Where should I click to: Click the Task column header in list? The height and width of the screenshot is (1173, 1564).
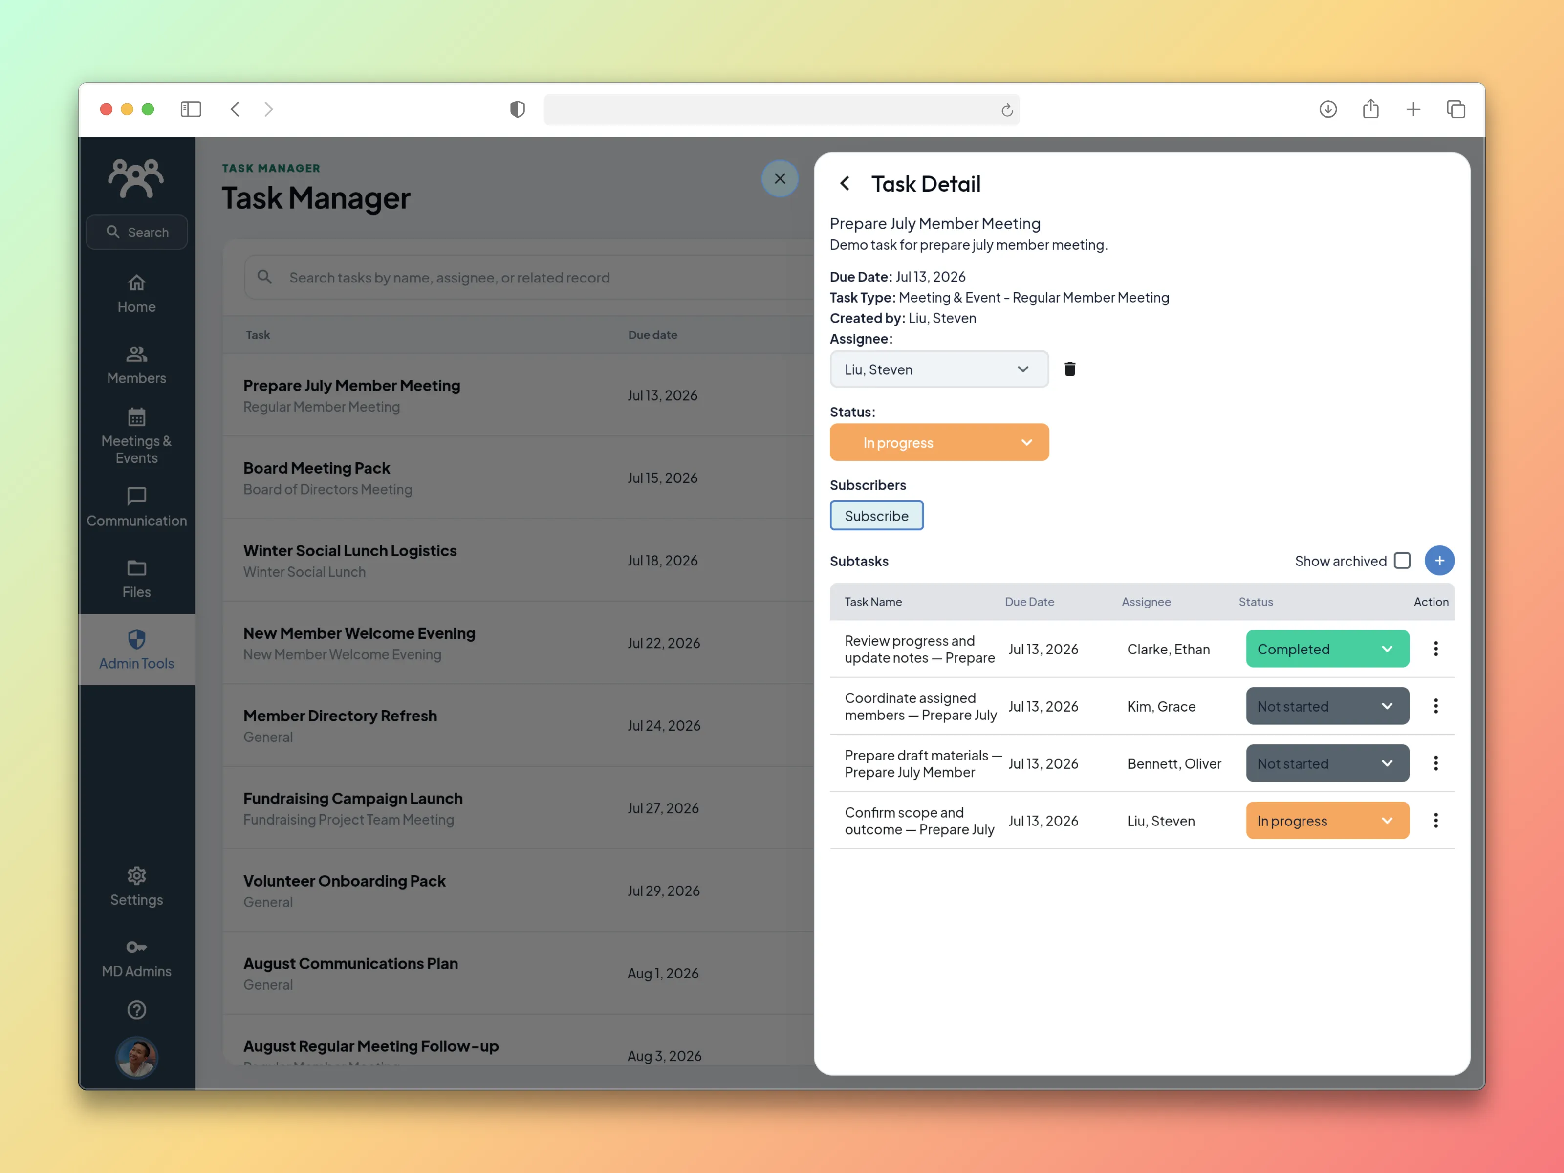click(x=258, y=335)
